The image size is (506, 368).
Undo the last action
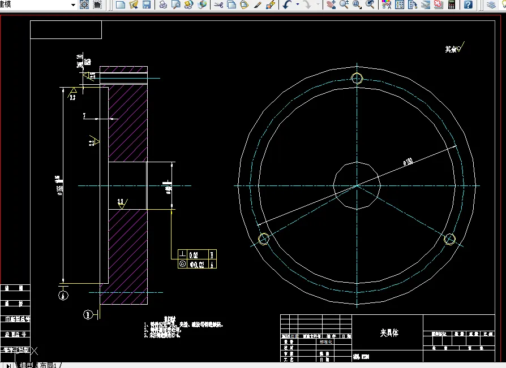(x=287, y=5)
